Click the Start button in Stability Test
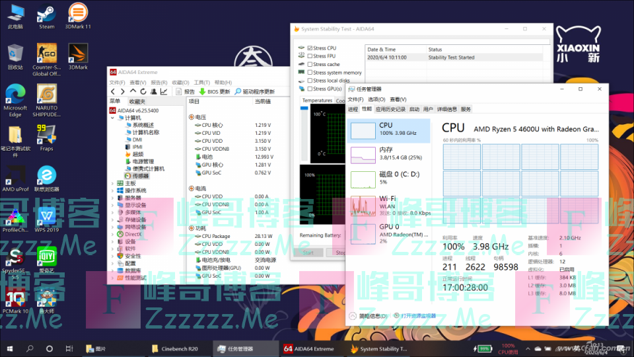Screen dimensions: 634x357 [308, 253]
